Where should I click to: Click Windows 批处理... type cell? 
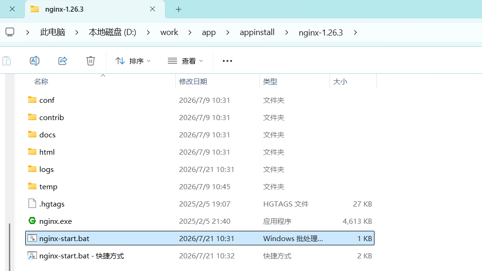point(293,239)
